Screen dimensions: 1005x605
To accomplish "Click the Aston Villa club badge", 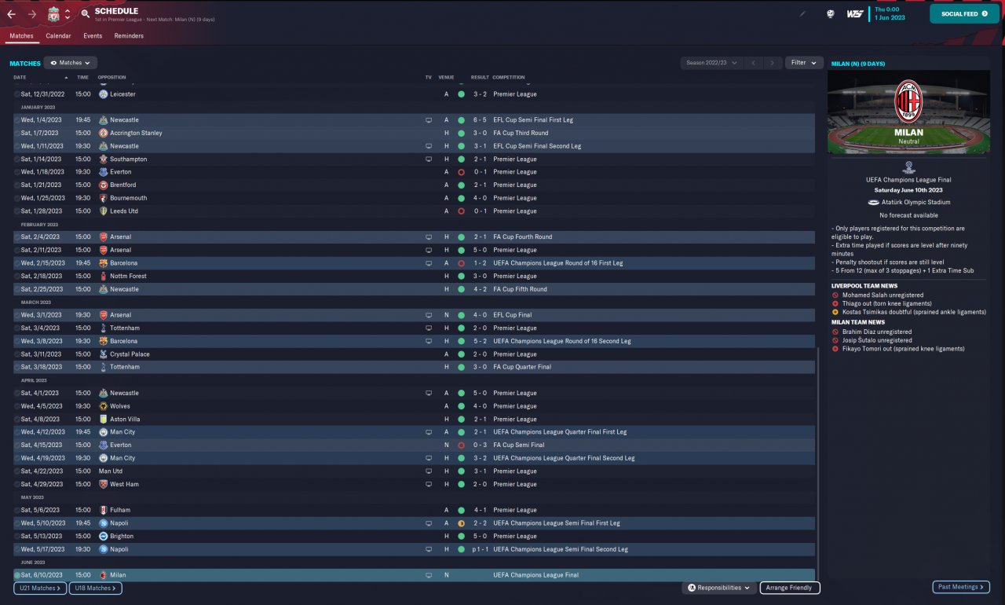I will [x=104, y=419].
